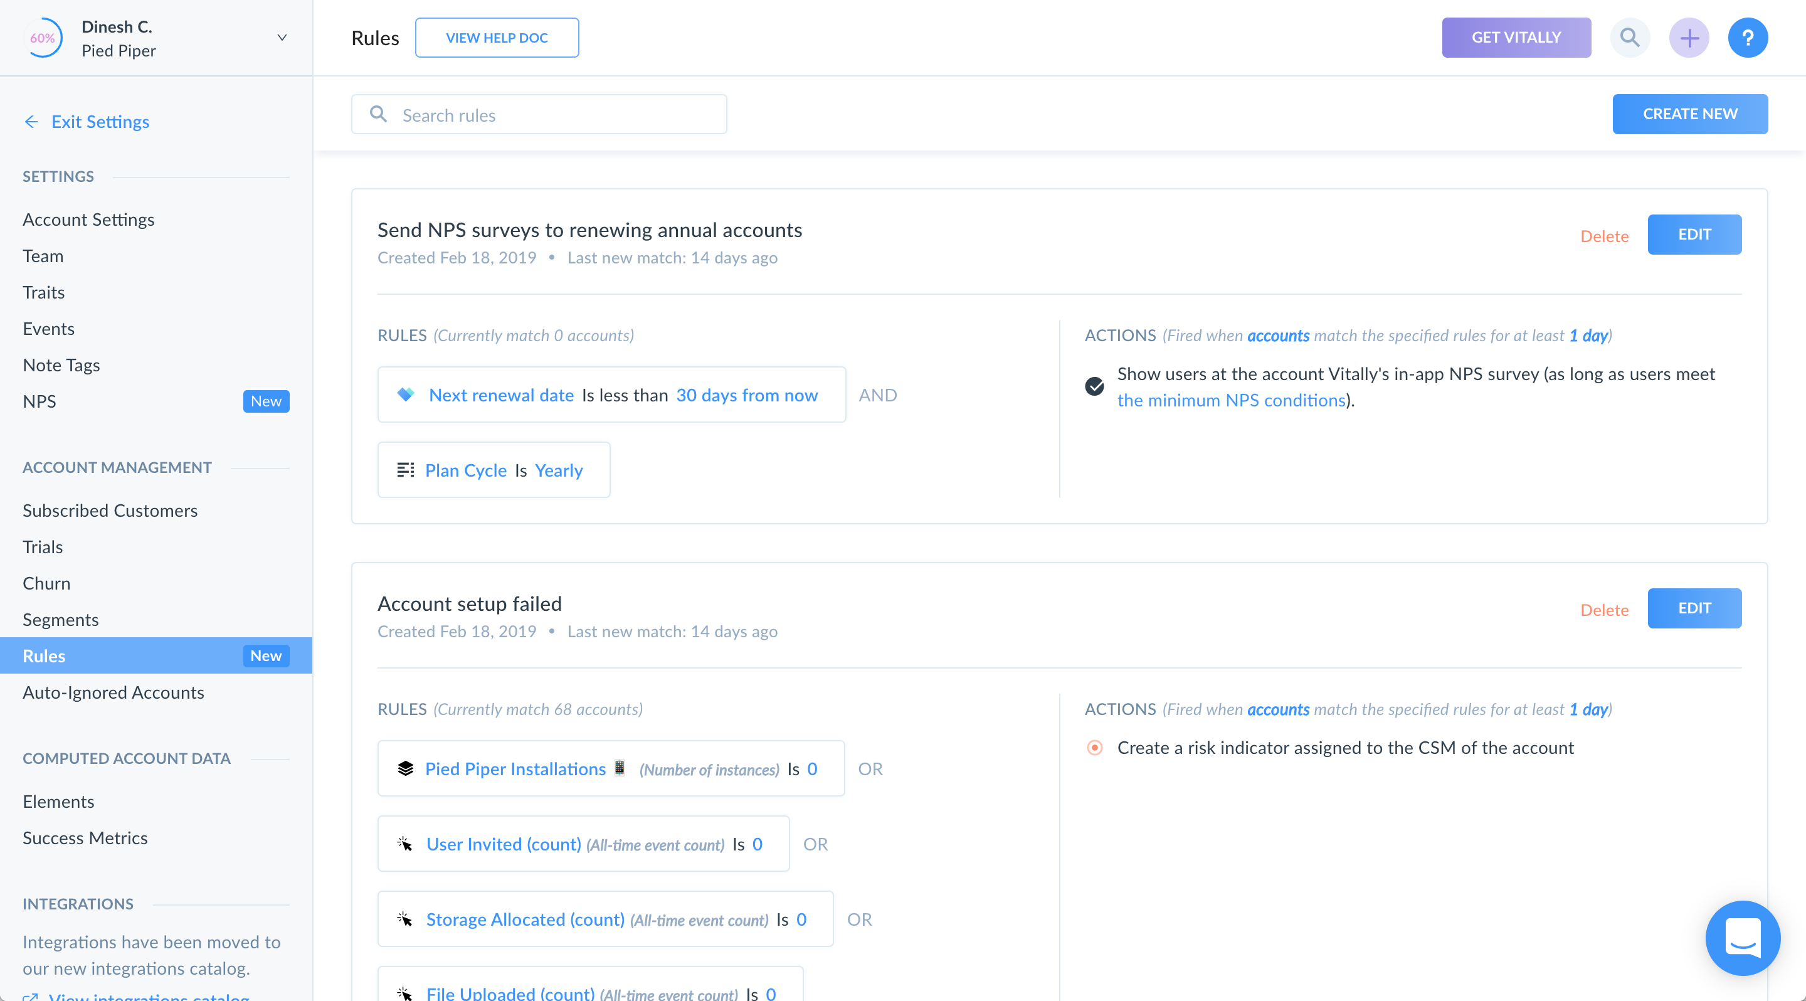Click the 60% onboarding progress ring
Viewport: 1806px width, 1001px height.
43,38
